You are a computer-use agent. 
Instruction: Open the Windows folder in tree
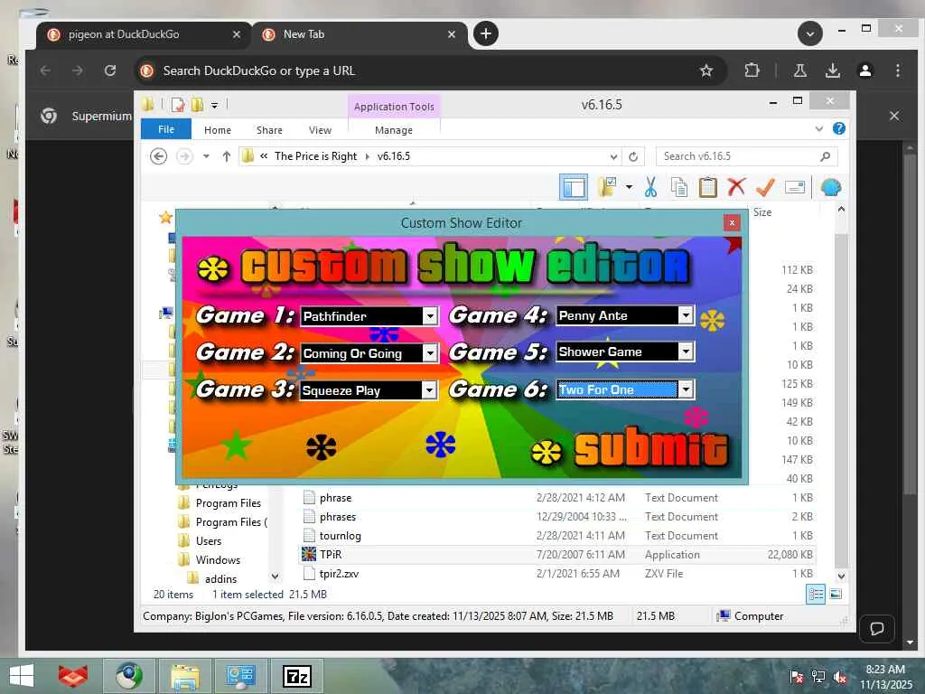[x=218, y=560]
